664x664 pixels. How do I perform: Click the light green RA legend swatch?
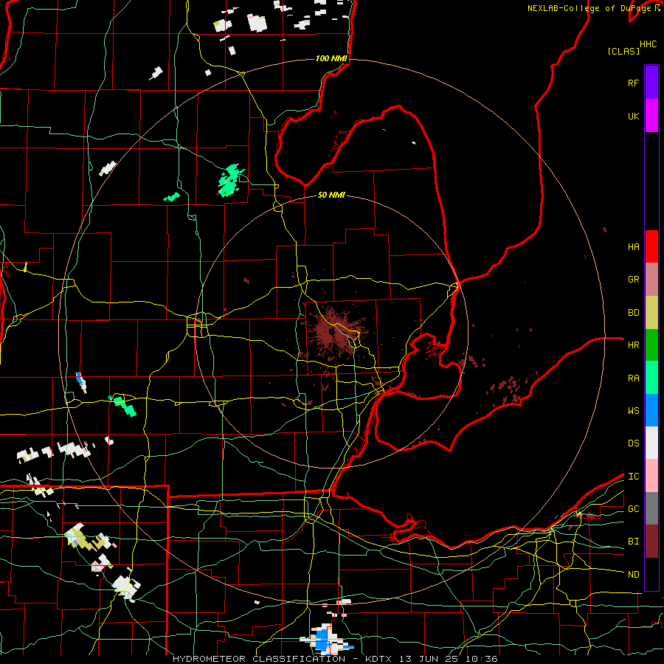point(651,377)
